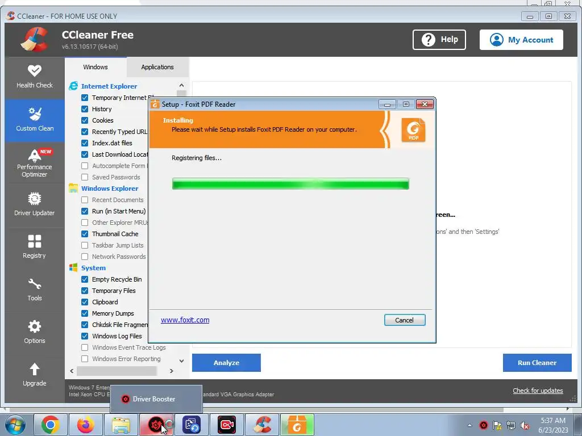582x436 pixels.
Task: Click the horizontal scrollbar under the list
Action: click(117, 371)
